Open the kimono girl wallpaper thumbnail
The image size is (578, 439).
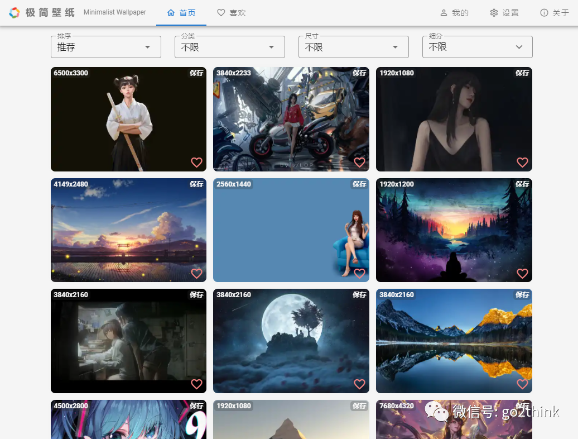click(129, 119)
